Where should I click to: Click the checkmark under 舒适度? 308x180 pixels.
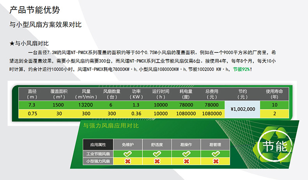click(x=157, y=154)
